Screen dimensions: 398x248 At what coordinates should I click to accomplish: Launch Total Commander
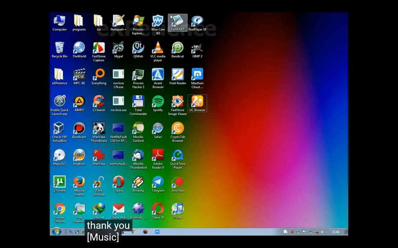138,105
